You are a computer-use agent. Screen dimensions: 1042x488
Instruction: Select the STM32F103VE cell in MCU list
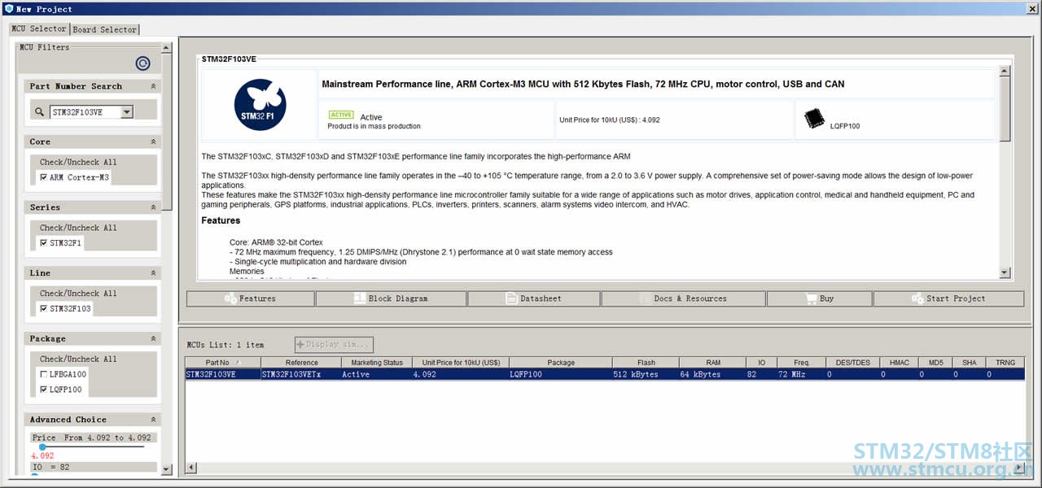pyautogui.click(x=222, y=374)
